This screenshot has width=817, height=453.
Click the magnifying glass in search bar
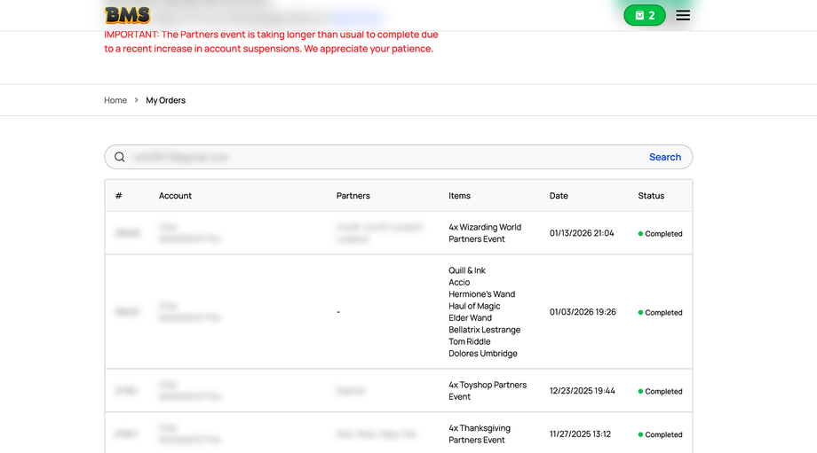(120, 157)
